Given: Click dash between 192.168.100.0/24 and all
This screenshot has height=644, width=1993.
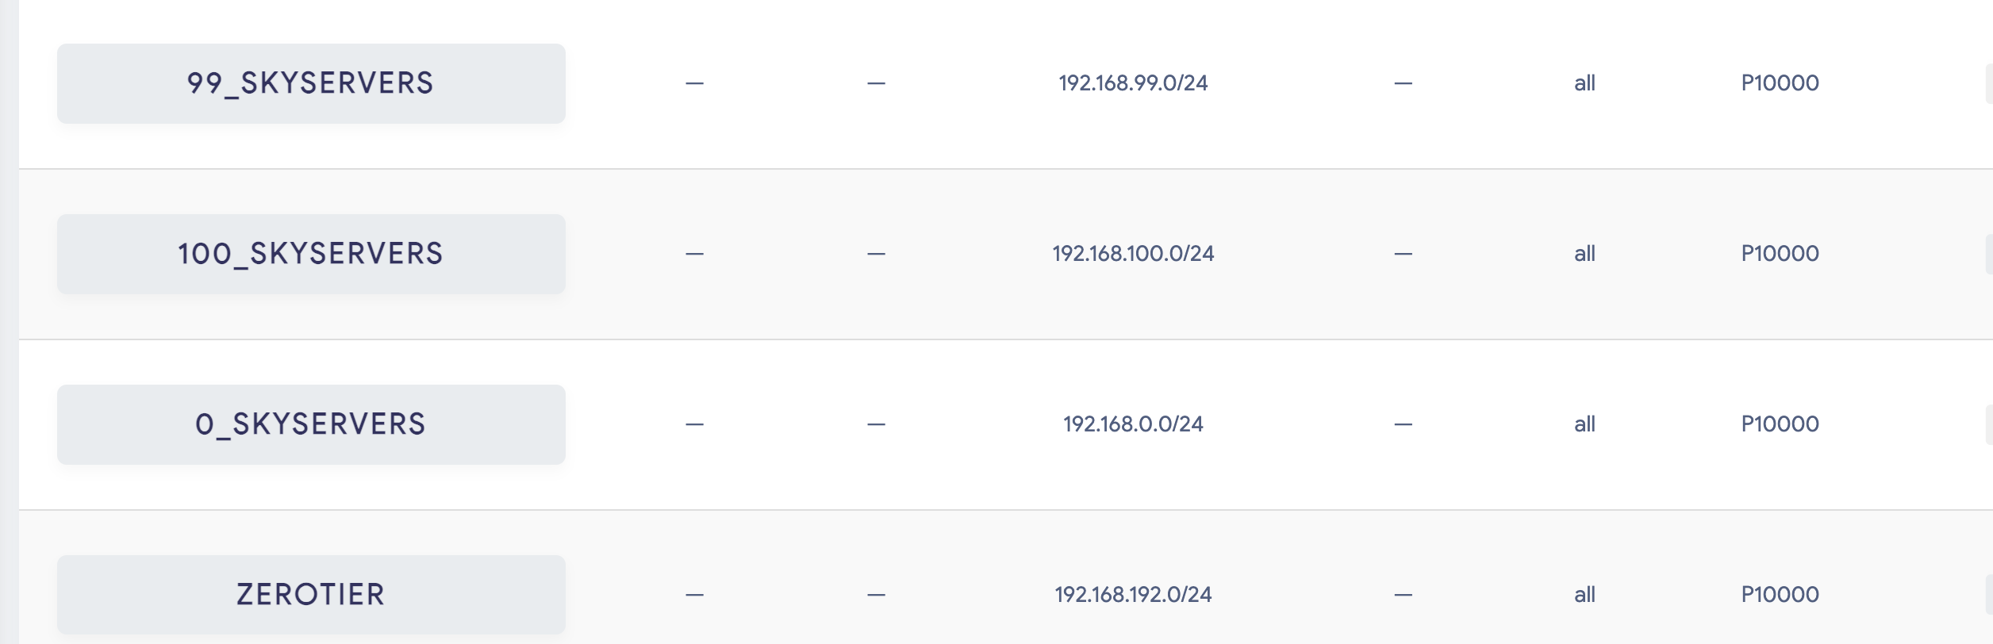Looking at the screenshot, I should 1403,254.
